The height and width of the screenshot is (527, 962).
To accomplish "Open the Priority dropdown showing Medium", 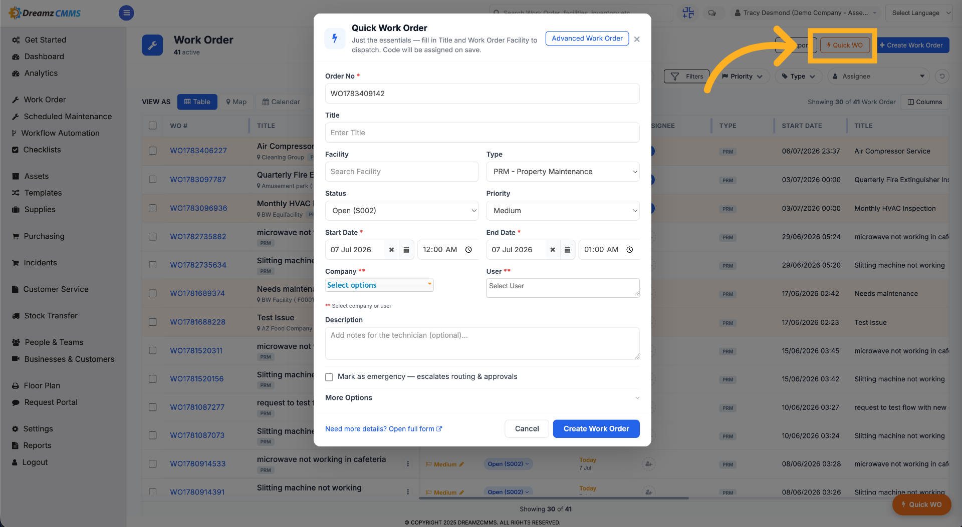I will click(563, 211).
